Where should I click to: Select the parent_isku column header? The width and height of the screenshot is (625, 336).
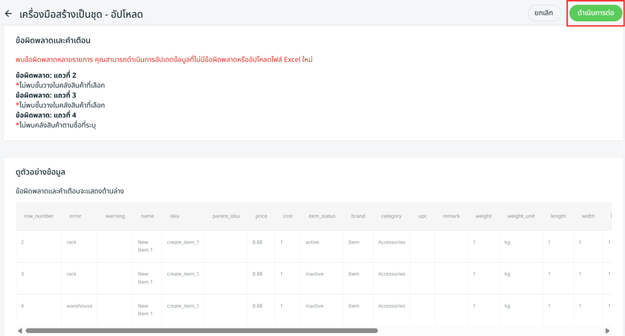click(x=226, y=216)
